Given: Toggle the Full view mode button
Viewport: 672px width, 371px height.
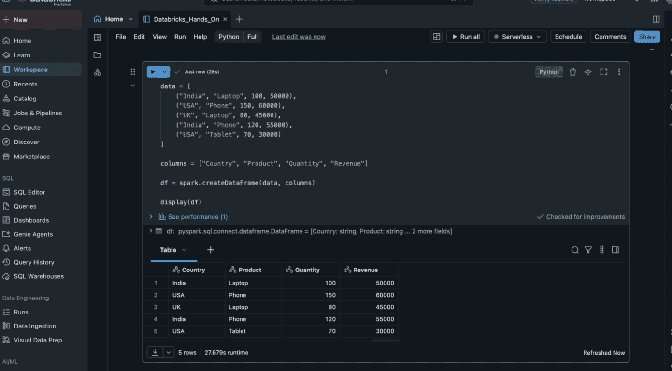Looking at the screenshot, I should [253, 37].
